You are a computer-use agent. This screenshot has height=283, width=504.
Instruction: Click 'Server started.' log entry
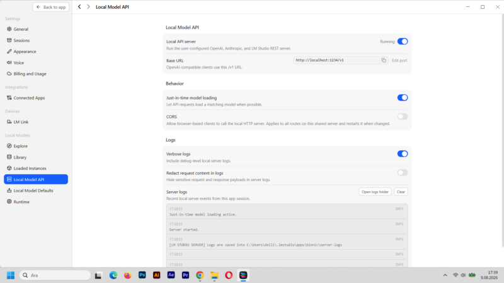pos(287,227)
